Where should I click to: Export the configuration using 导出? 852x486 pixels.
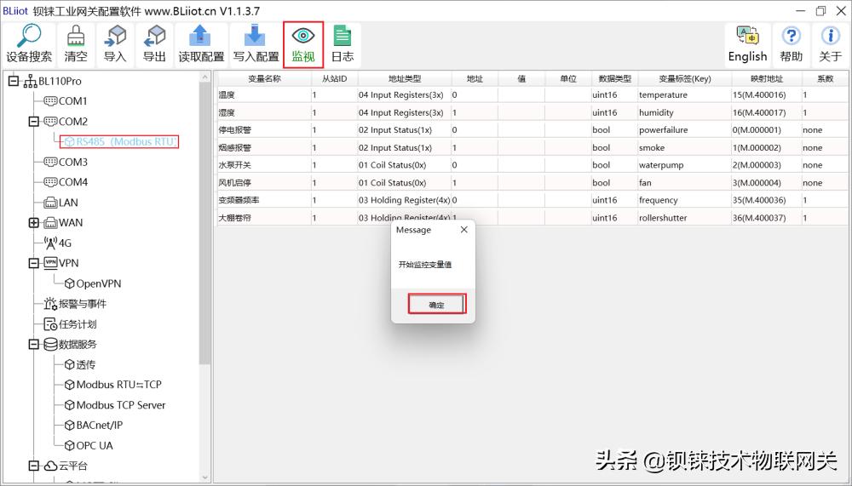point(154,44)
